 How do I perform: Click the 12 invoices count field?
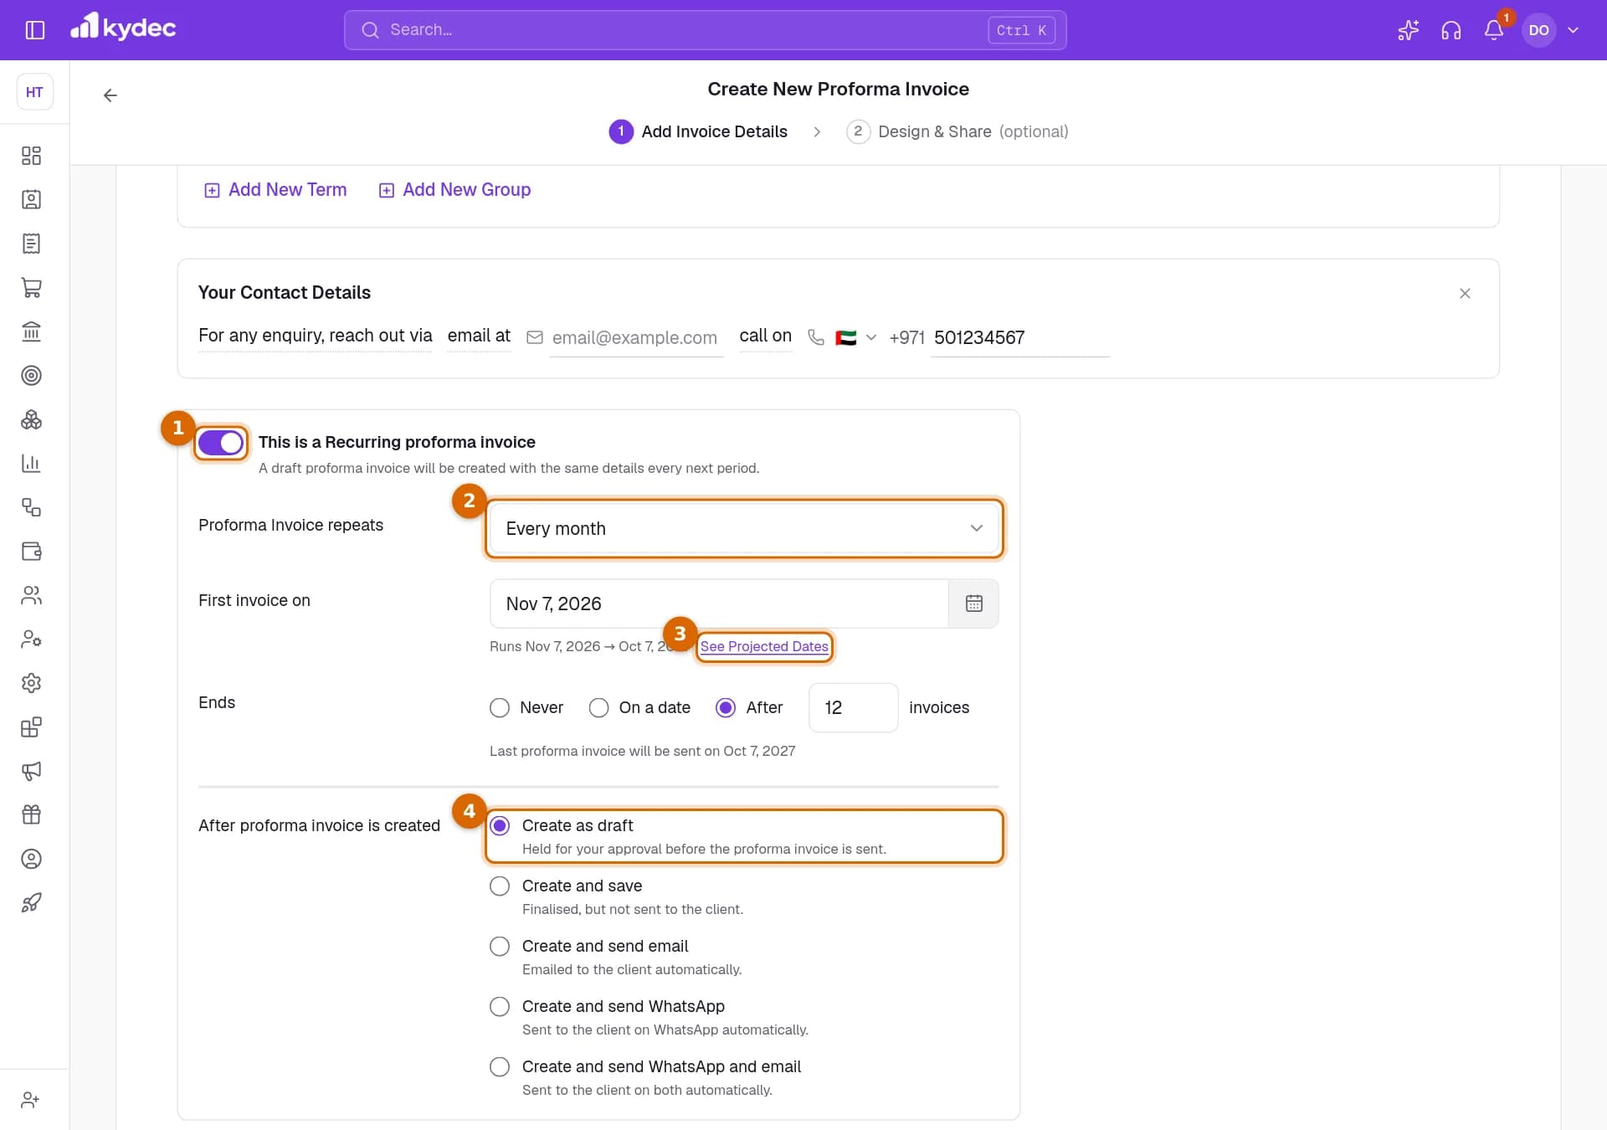(853, 708)
